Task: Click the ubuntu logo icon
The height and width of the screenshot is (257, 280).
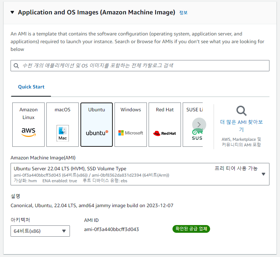Action: tap(97, 133)
